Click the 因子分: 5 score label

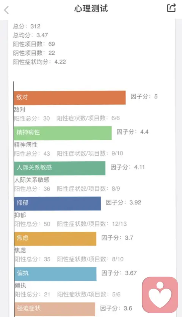144,96
